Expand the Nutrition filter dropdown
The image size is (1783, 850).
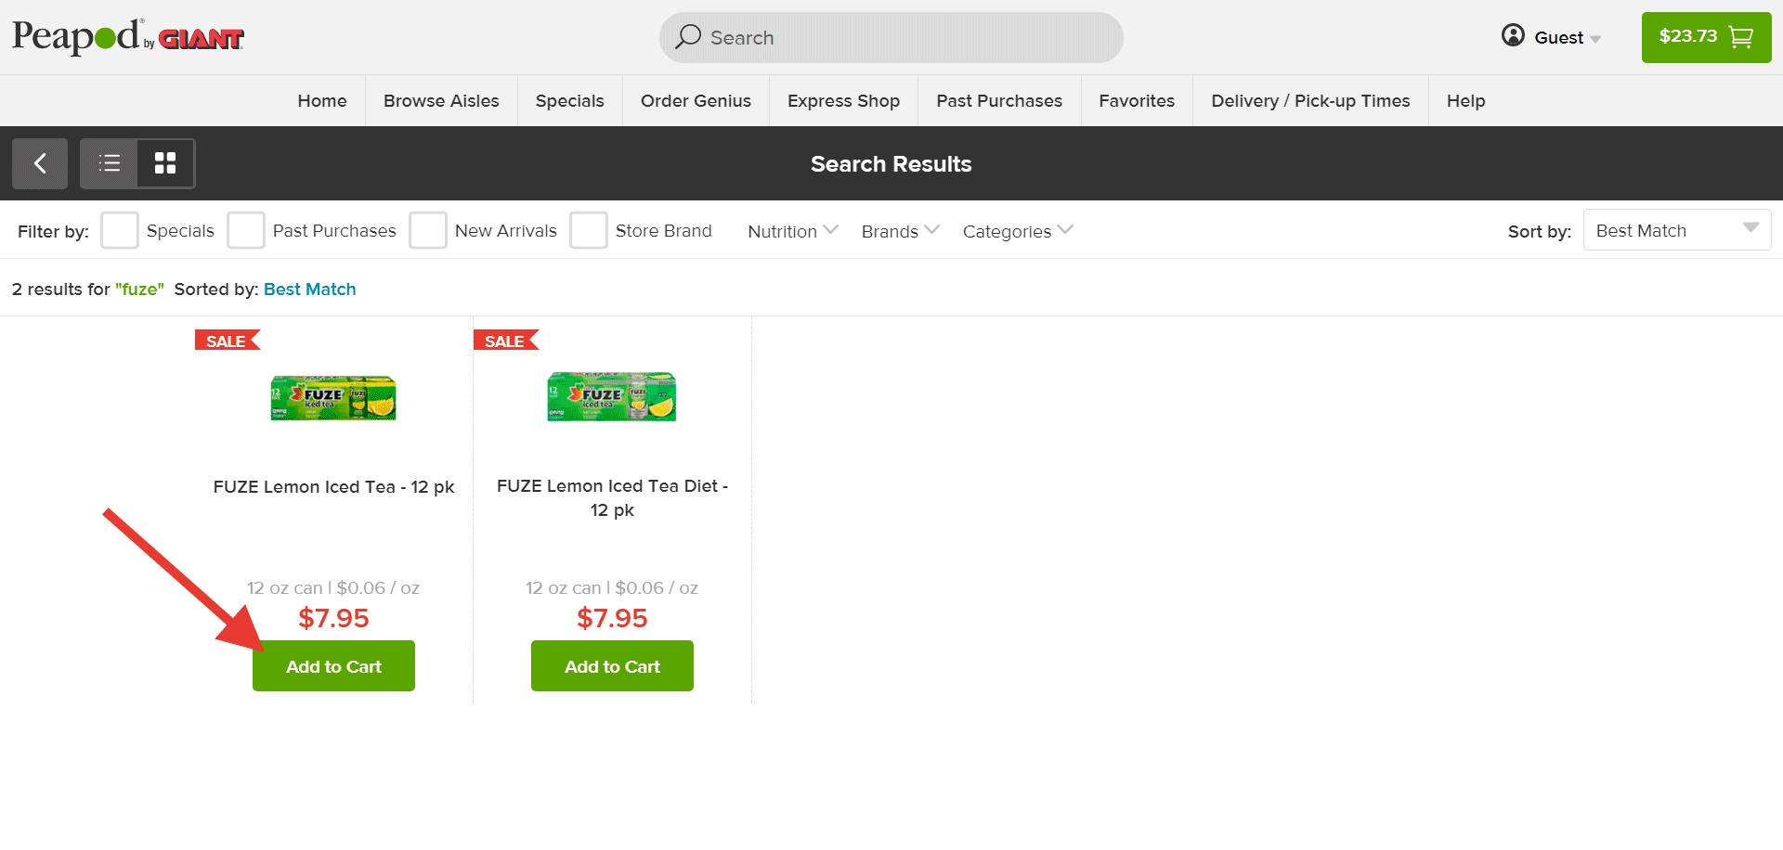(x=793, y=231)
